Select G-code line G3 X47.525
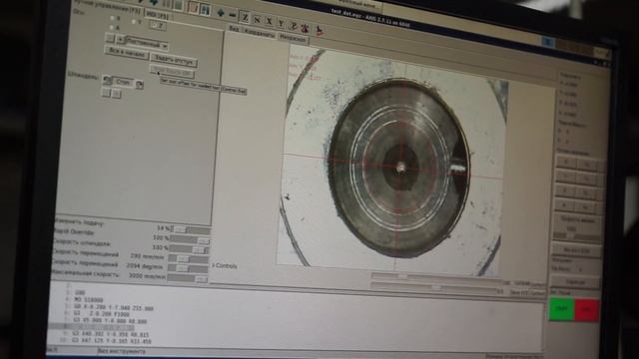This screenshot has width=639, height=359. coord(111,341)
